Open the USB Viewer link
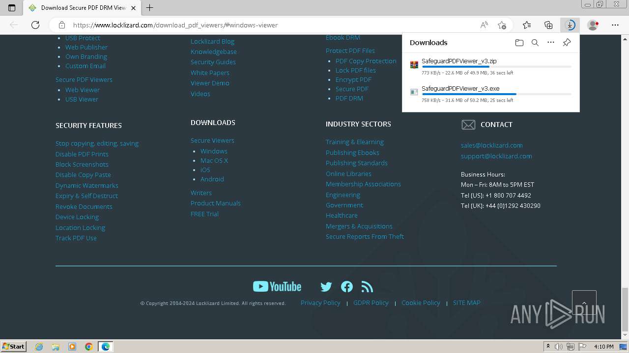 pyautogui.click(x=82, y=99)
